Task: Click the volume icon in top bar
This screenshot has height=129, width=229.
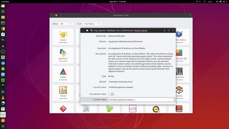Action: point(220,1)
